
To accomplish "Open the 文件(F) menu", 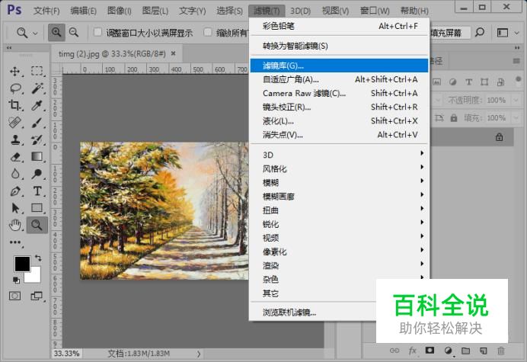I will tap(46, 11).
